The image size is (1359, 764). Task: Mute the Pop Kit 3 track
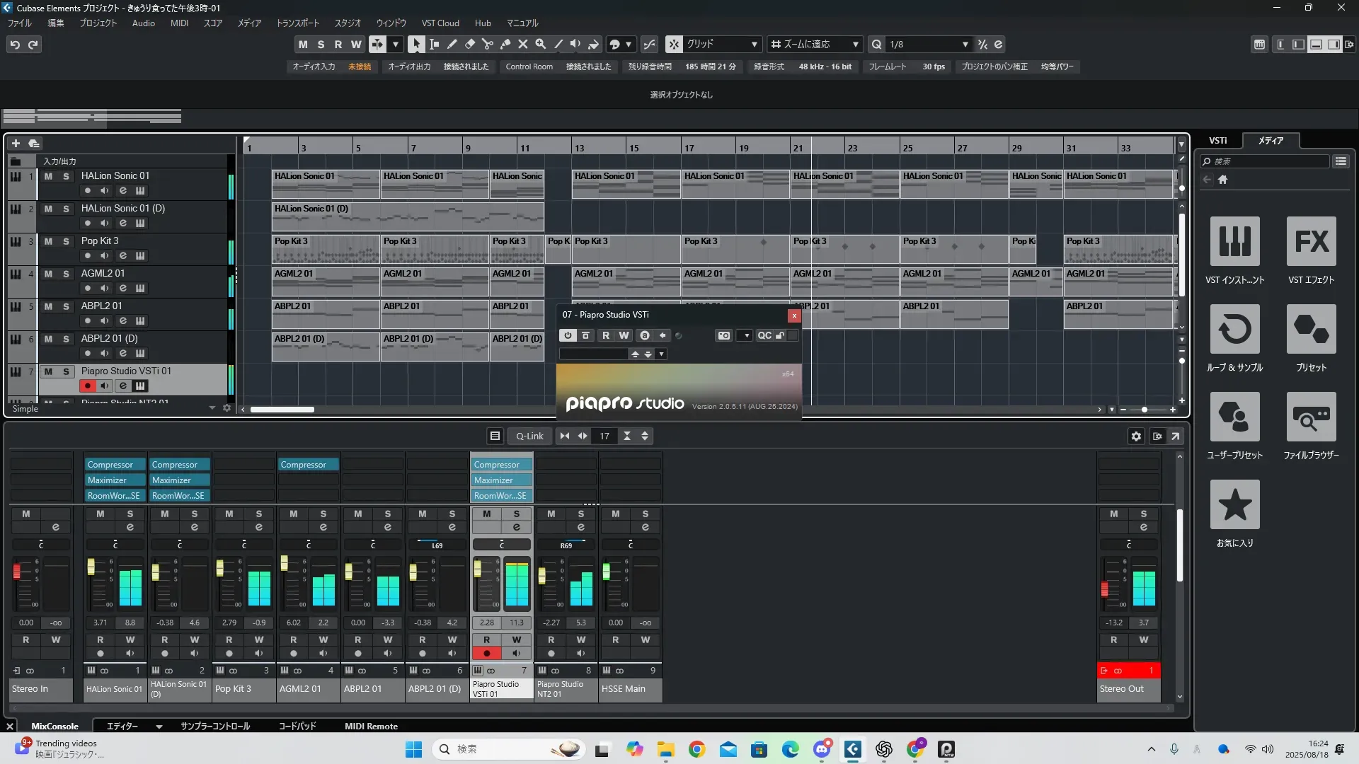pyautogui.click(x=48, y=241)
